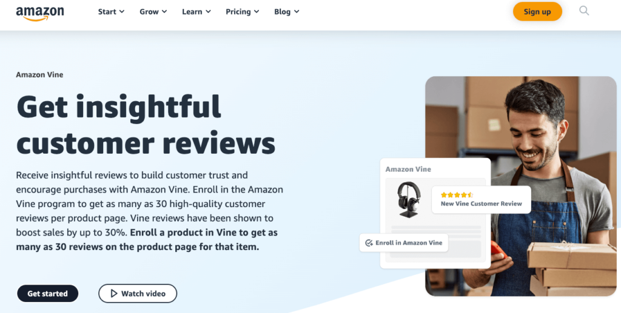This screenshot has height=313, width=621.
Task: Click the orange Sign up button
Action: pyautogui.click(x=537, y=12)
